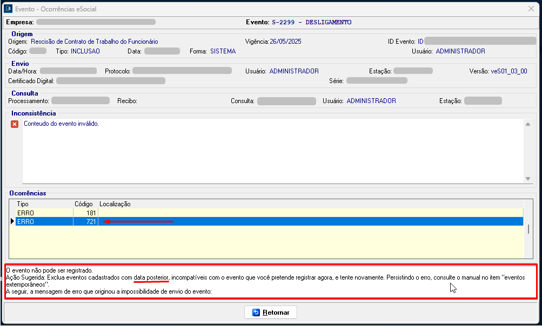Click the Versão value veS01_03_00
Screen dimensions: 542x326
508,71
